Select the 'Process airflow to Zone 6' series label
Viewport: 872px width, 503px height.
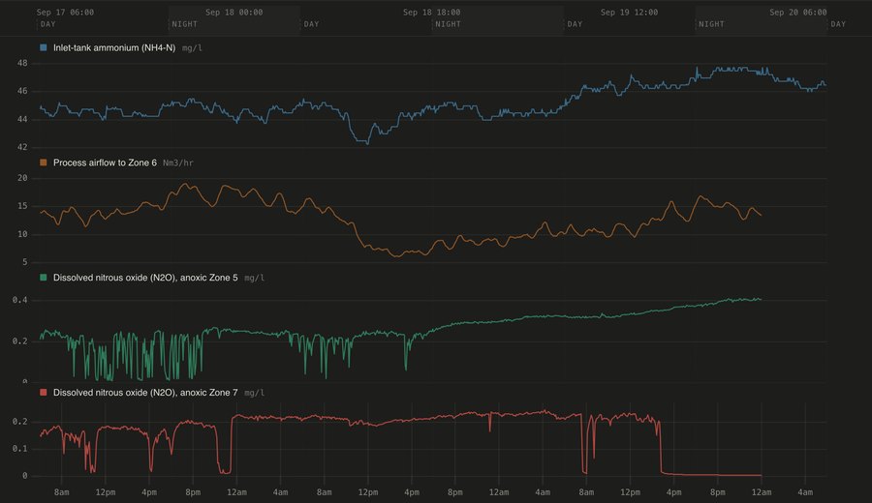105,163
